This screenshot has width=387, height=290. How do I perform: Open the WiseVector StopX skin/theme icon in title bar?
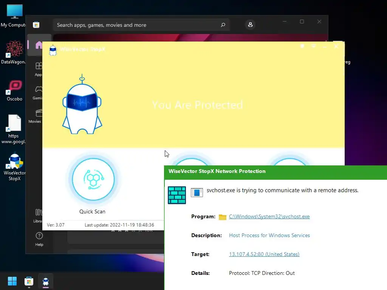302,46
